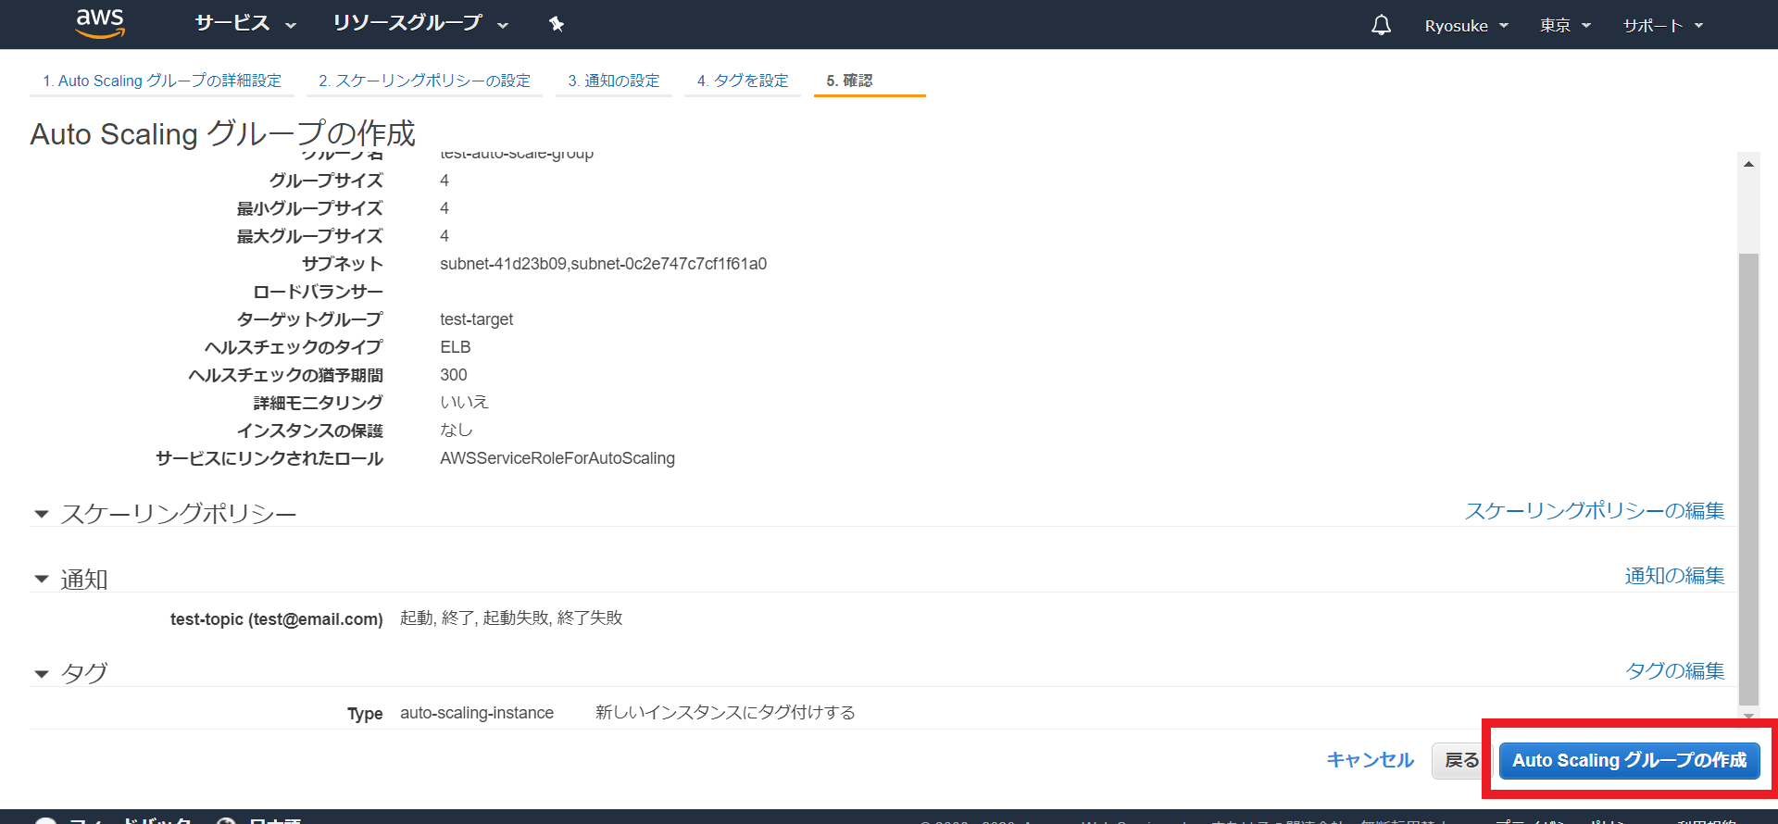
Task: Click the scrollbar up arrow
Action: tap(1748, 164)
